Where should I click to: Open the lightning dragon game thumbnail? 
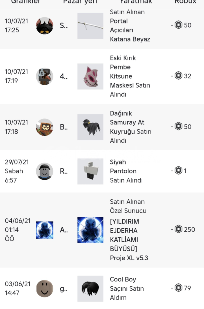[90, 230]
